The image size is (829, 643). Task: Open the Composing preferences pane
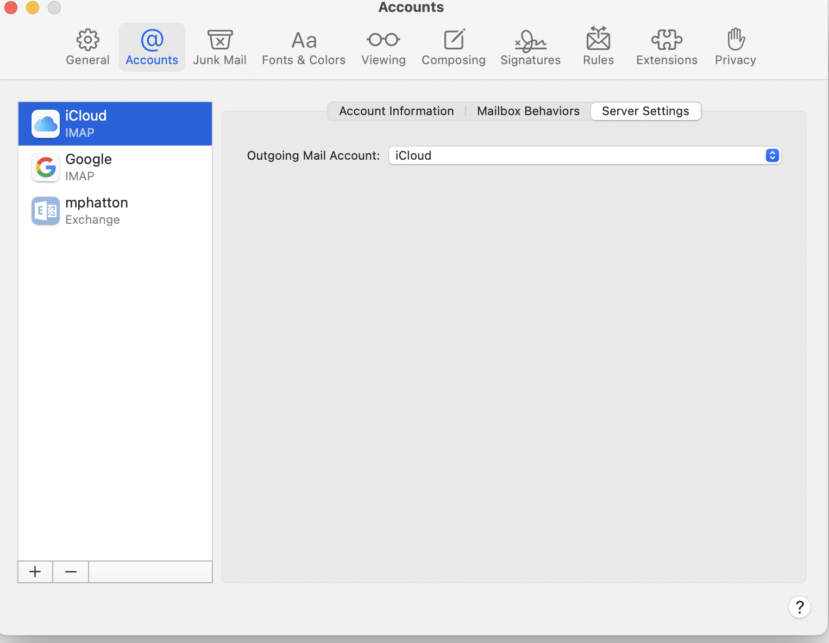[x=454, y=47]
